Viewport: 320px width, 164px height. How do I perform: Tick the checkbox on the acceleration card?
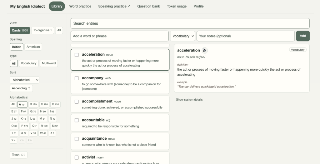tap(77, 55)
